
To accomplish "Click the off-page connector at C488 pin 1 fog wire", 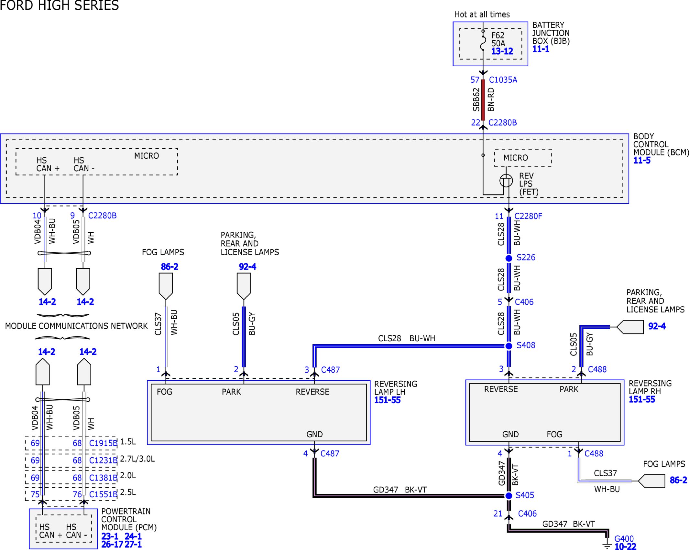I will click(651, 481).
